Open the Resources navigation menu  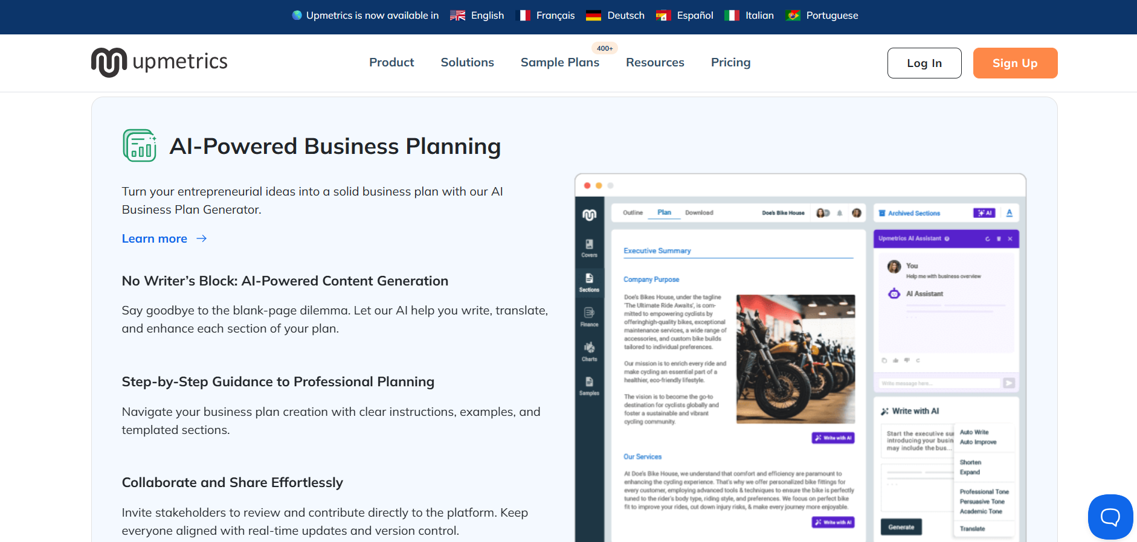click(655, 62)
